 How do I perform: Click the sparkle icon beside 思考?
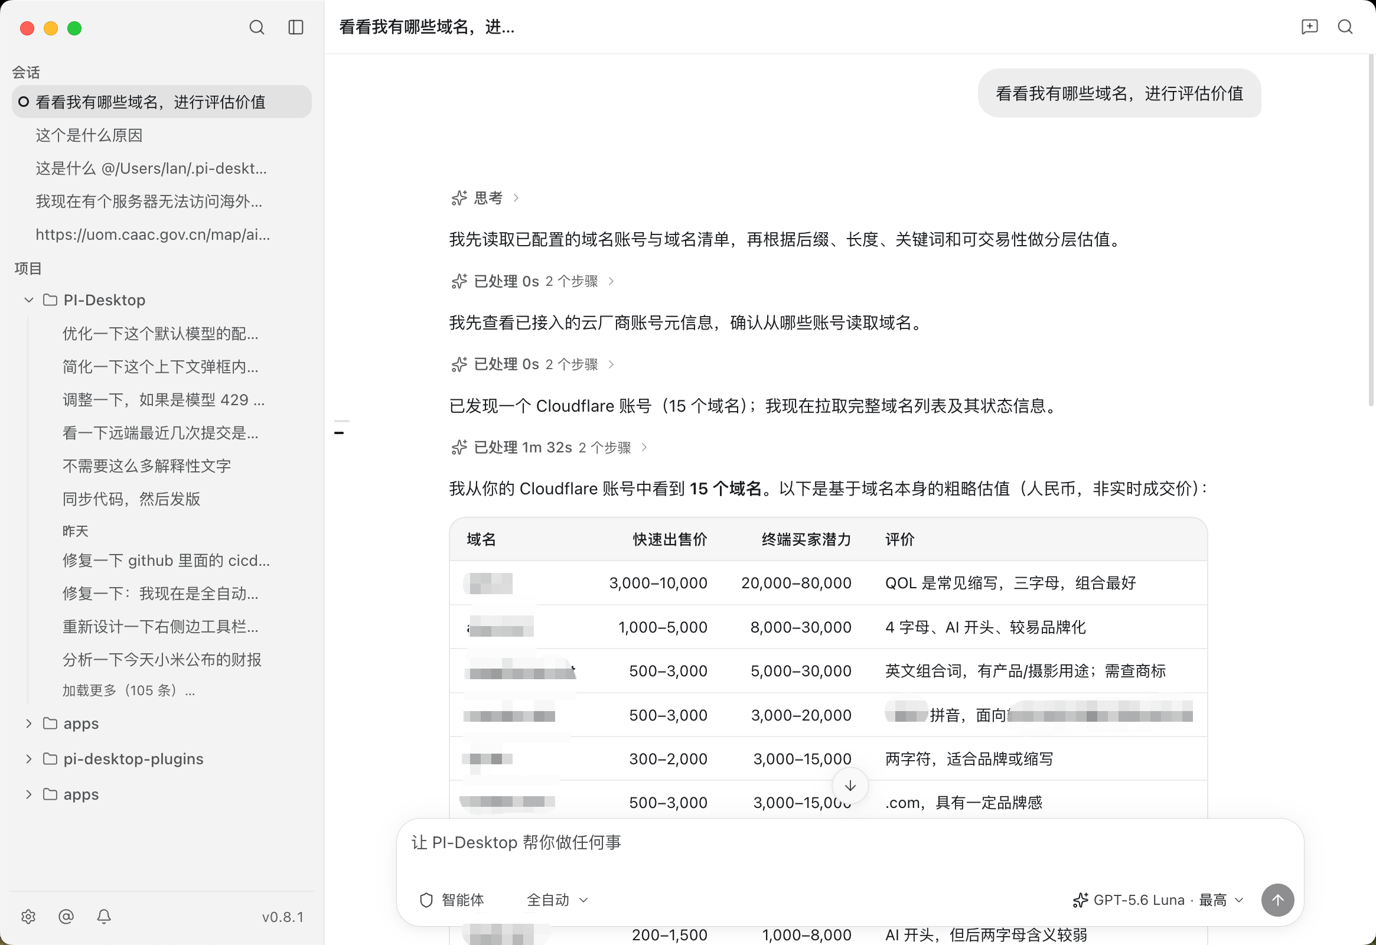(459, 198)
